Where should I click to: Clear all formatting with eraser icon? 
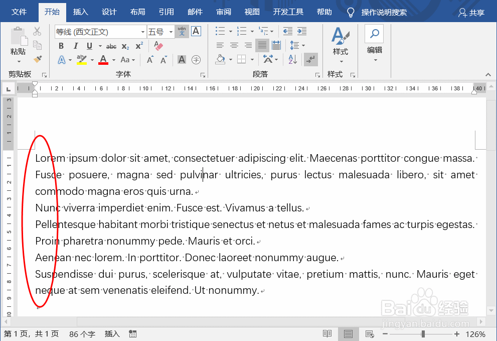[x=158, y=46]
